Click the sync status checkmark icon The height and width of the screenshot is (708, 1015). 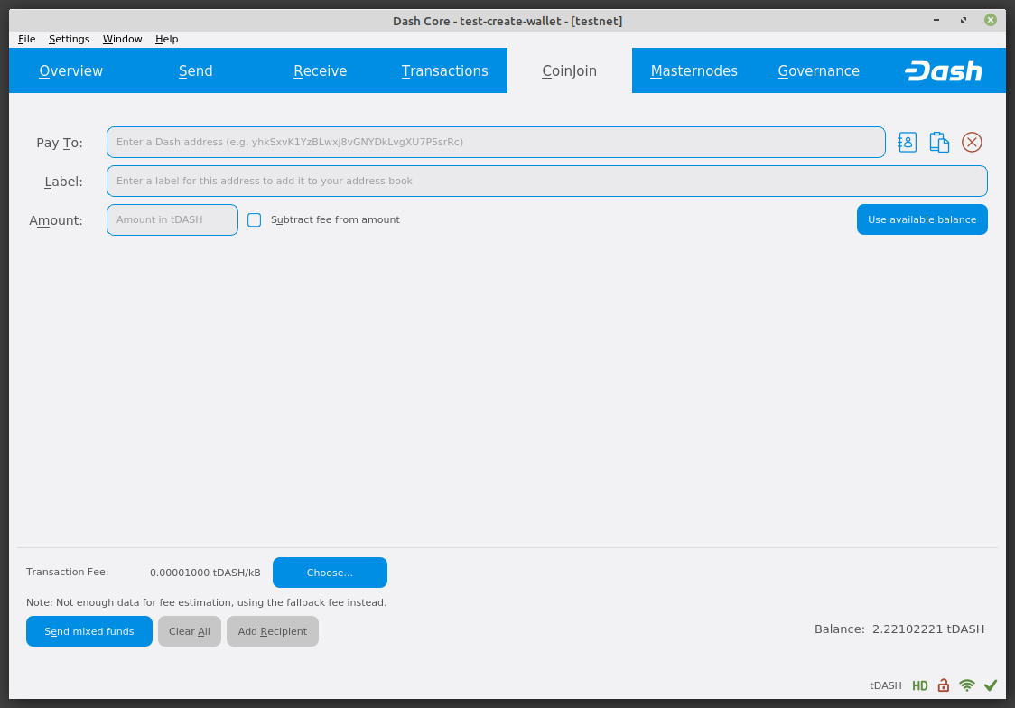coord(991,685)
